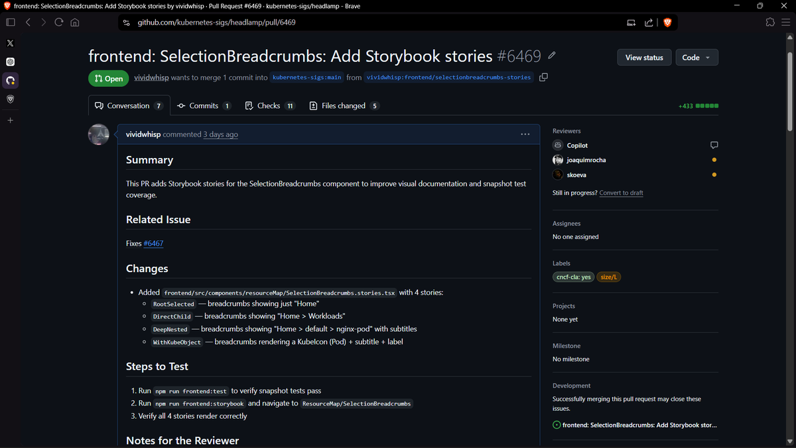This screenshot has width=796, height=448.
Task: Click the Convert to draft link
Action: tap(621, 192)
